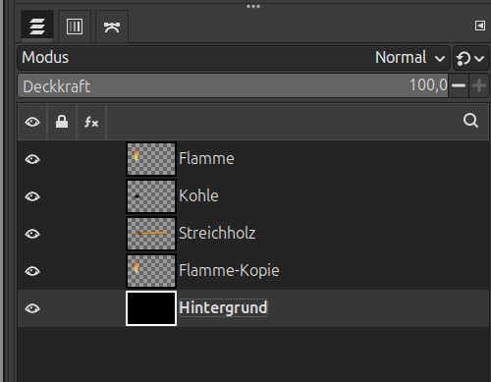Hide the Flamme layer
This screenshot has width=491, height=382.
(32, 159)
